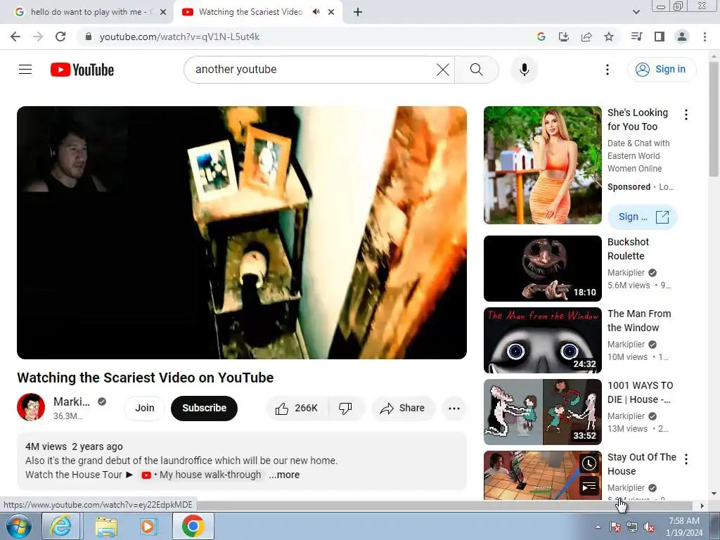Share the video using the Share button
Viewport: 720px width, 540px height.
402,409
